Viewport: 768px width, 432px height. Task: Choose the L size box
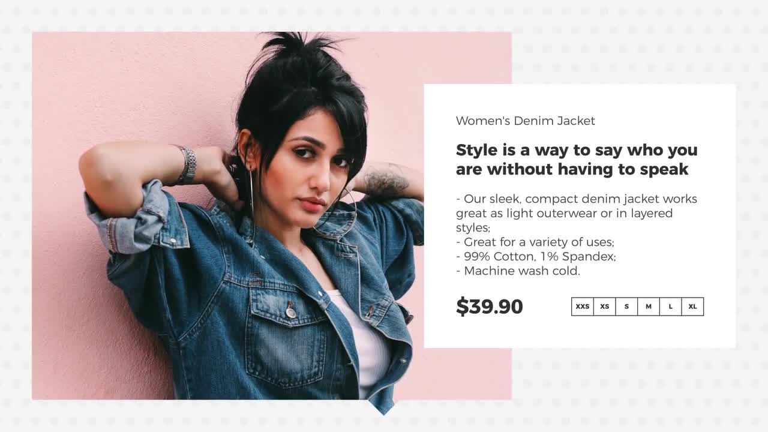click(670, 306)
